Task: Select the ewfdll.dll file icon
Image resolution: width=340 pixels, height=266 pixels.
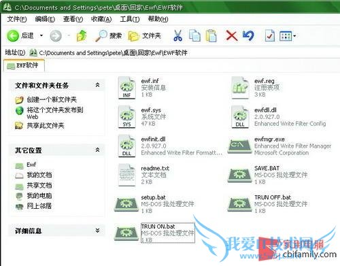Action: [x=240, y=117]
